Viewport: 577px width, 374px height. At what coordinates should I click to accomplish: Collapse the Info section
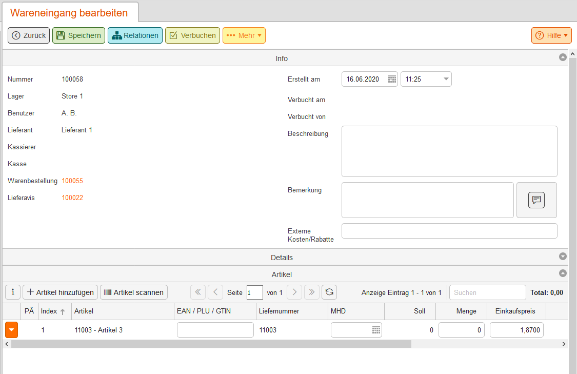click(563, 58)
